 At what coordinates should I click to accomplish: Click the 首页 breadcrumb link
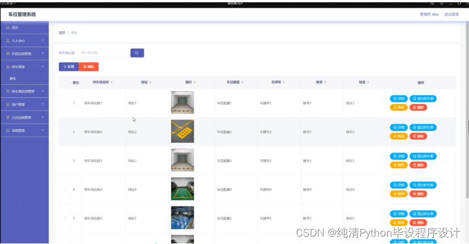point(62,32)
